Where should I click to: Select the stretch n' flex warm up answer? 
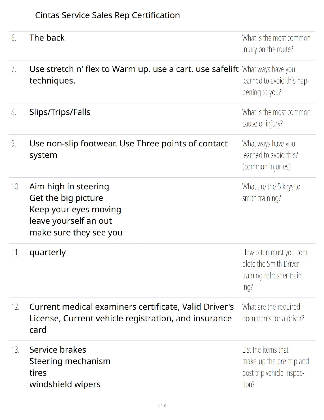point(134,75)
